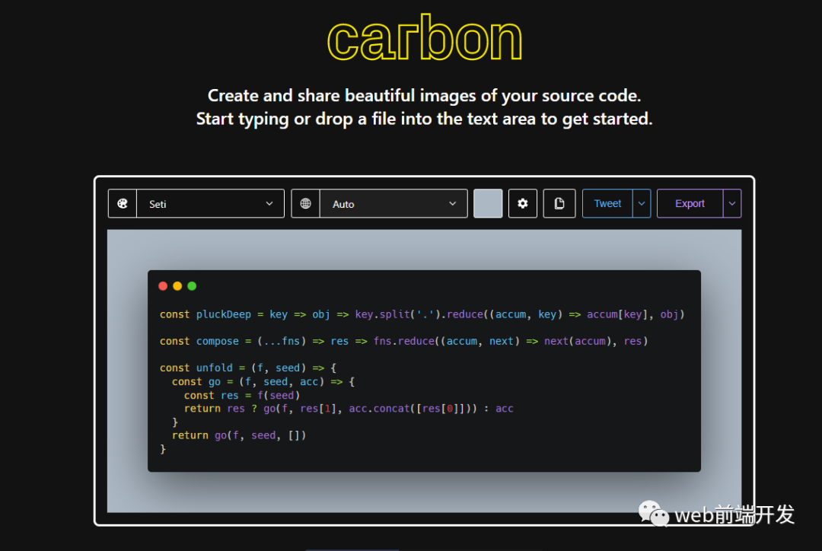Viewport: 822px width, 551px height.
Task: Click the green window control dot
Action: pyautogui.click(x=192, y=285)
